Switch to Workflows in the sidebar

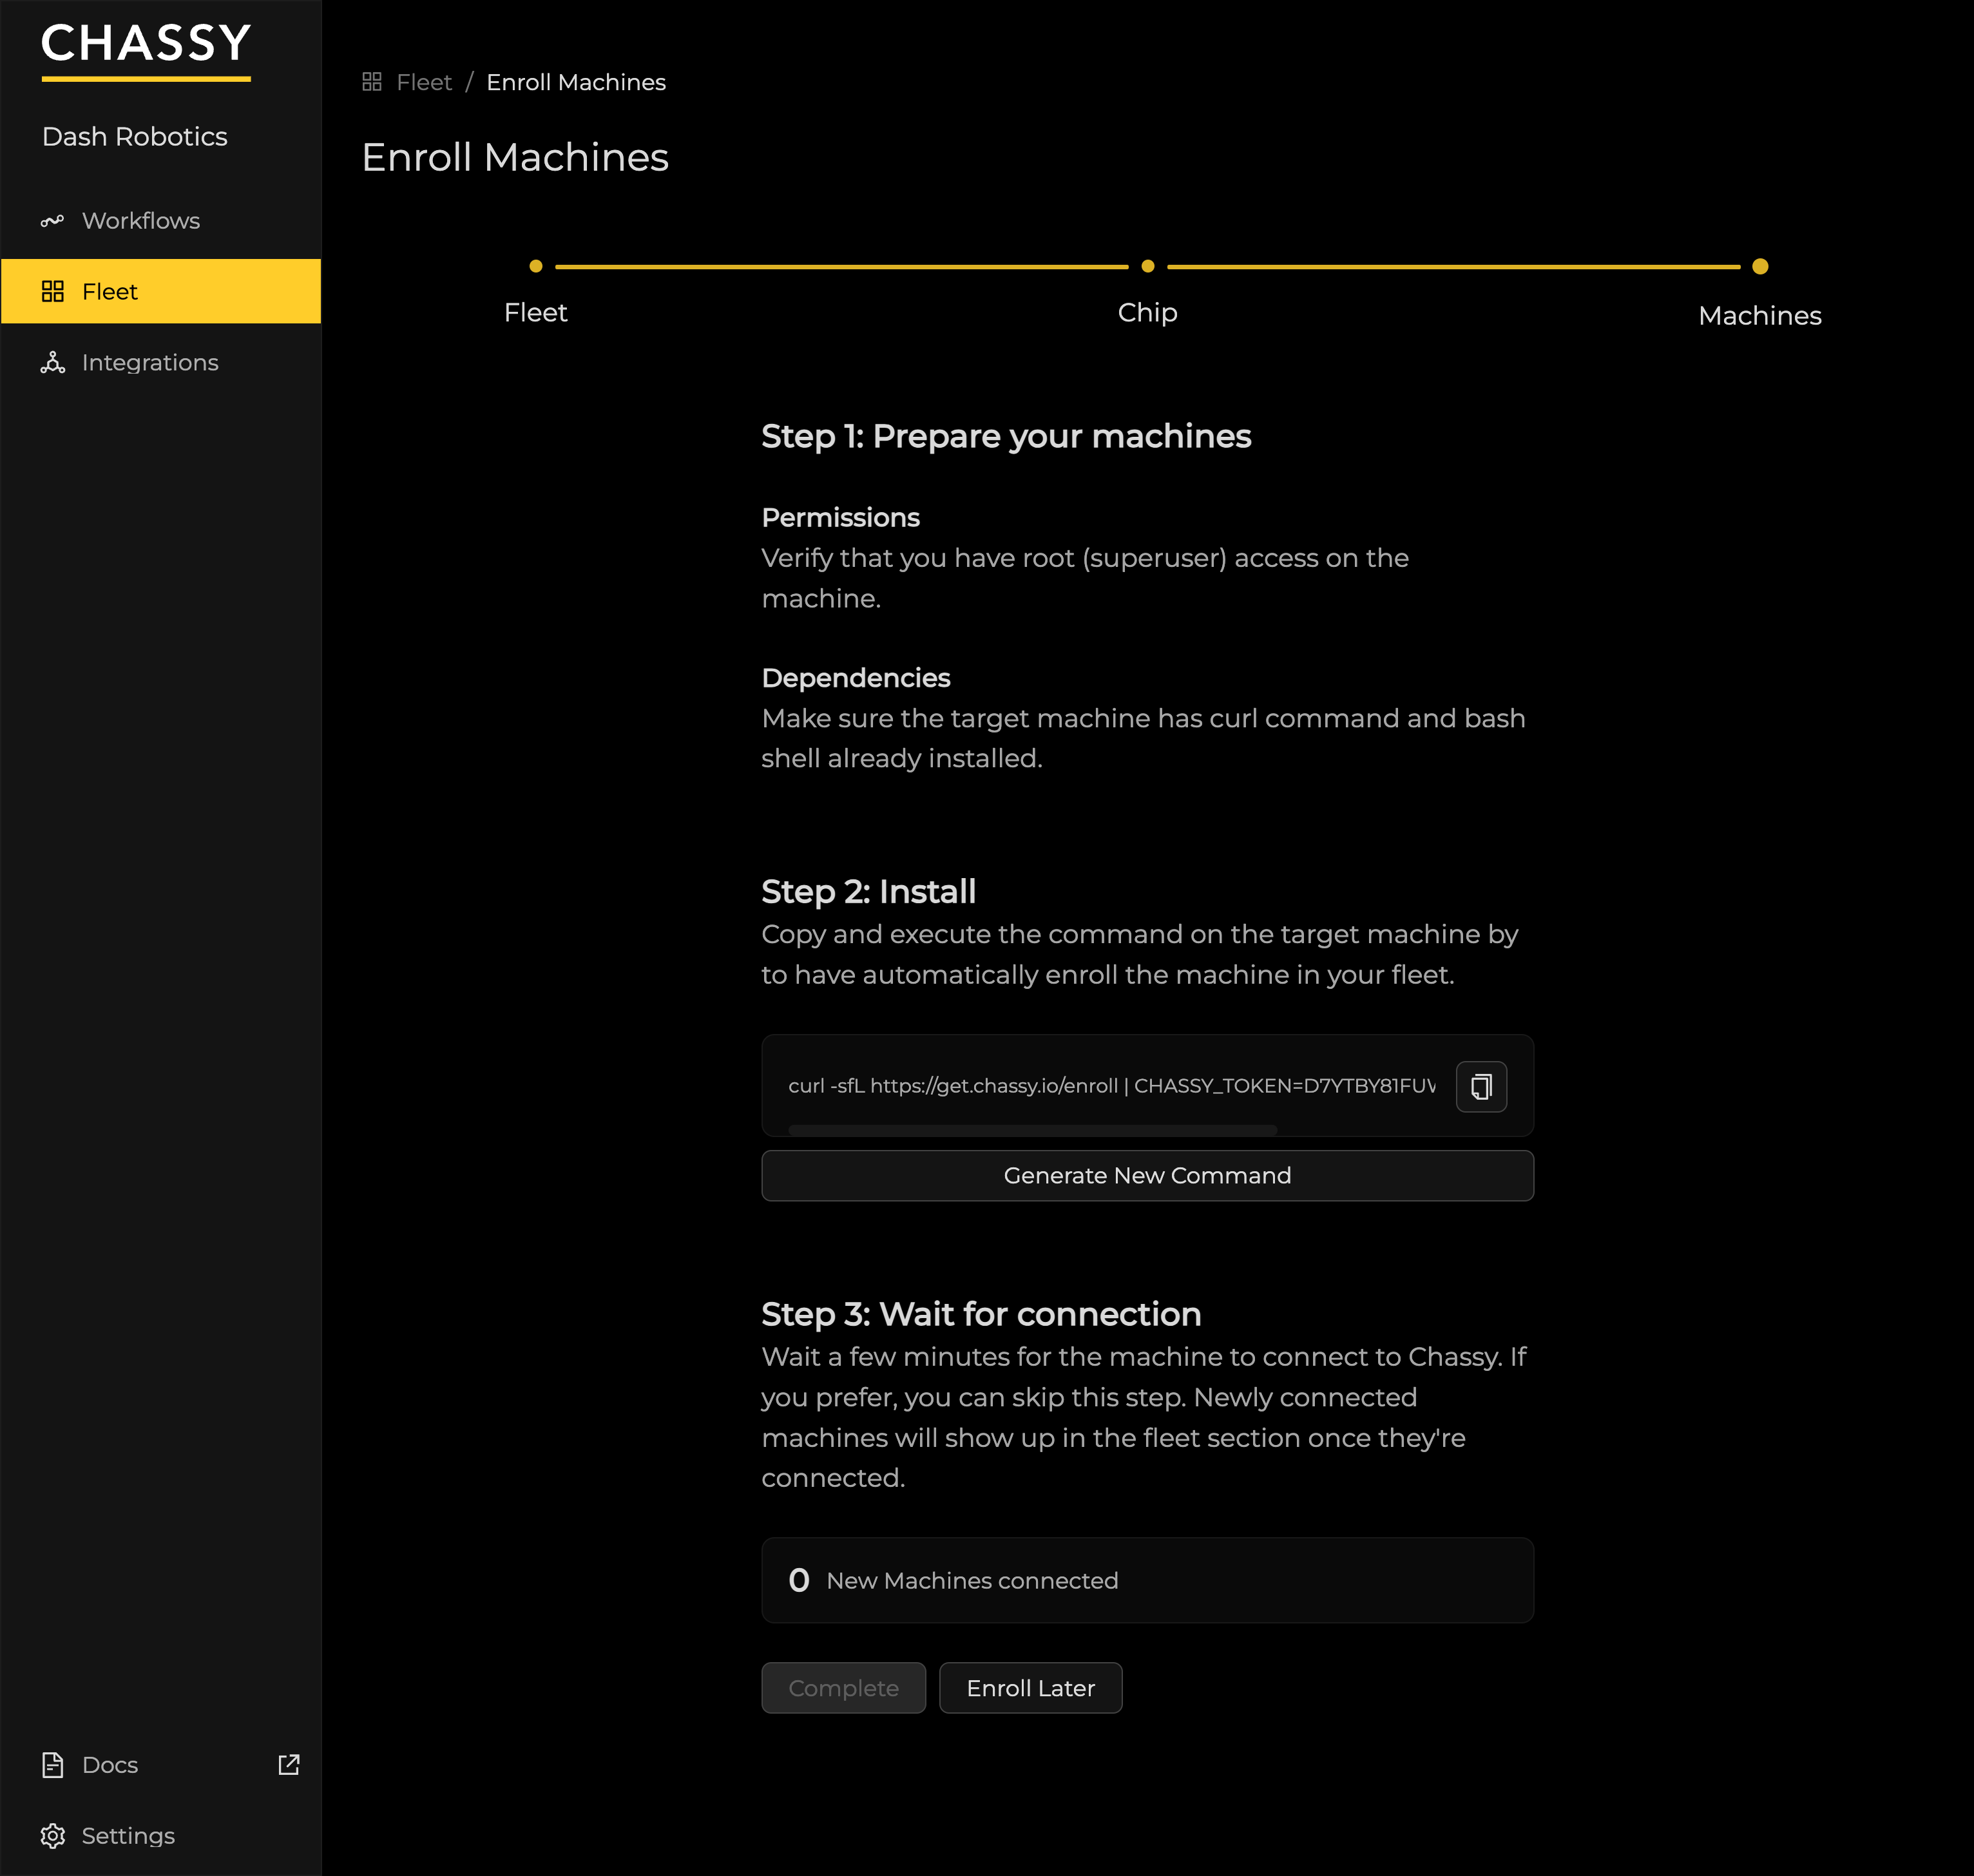(140, 220)
